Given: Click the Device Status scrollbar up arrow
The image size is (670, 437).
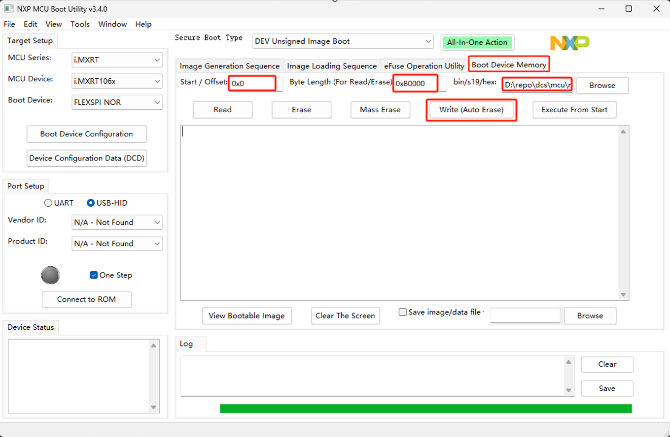Looking at the screenshot, I should click(154, 345).
